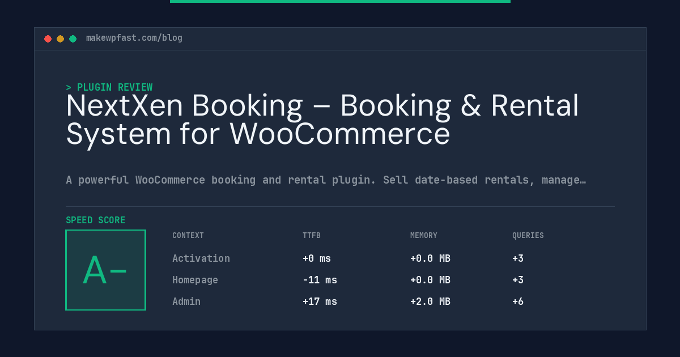Click the QUERIES column header
The height and width of the screenshot is (357, 680).
(x=528, y=236)
